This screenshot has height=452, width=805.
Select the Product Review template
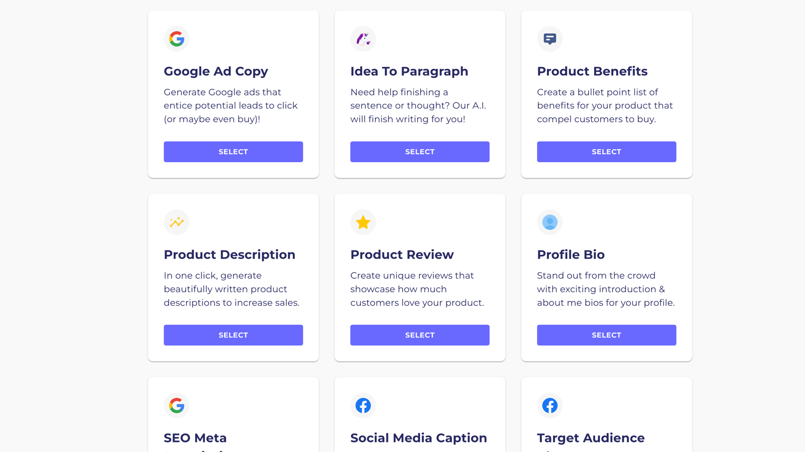(x=420, y=335)
